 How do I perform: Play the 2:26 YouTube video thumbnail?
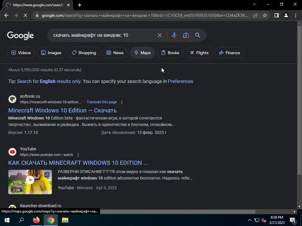click(30, 182)
